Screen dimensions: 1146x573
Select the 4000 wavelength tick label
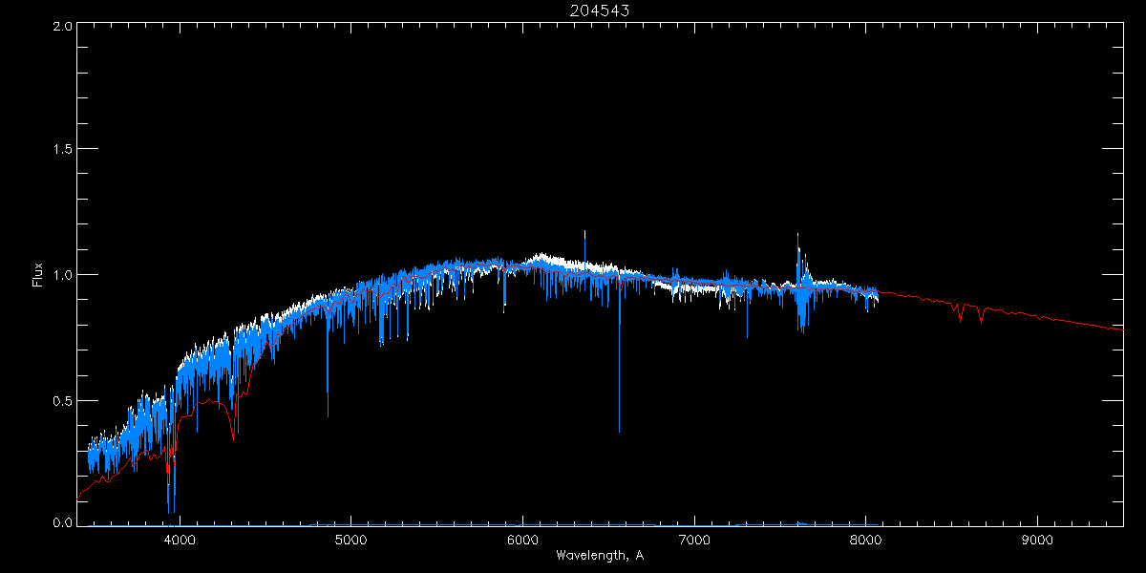coord(180,537)
